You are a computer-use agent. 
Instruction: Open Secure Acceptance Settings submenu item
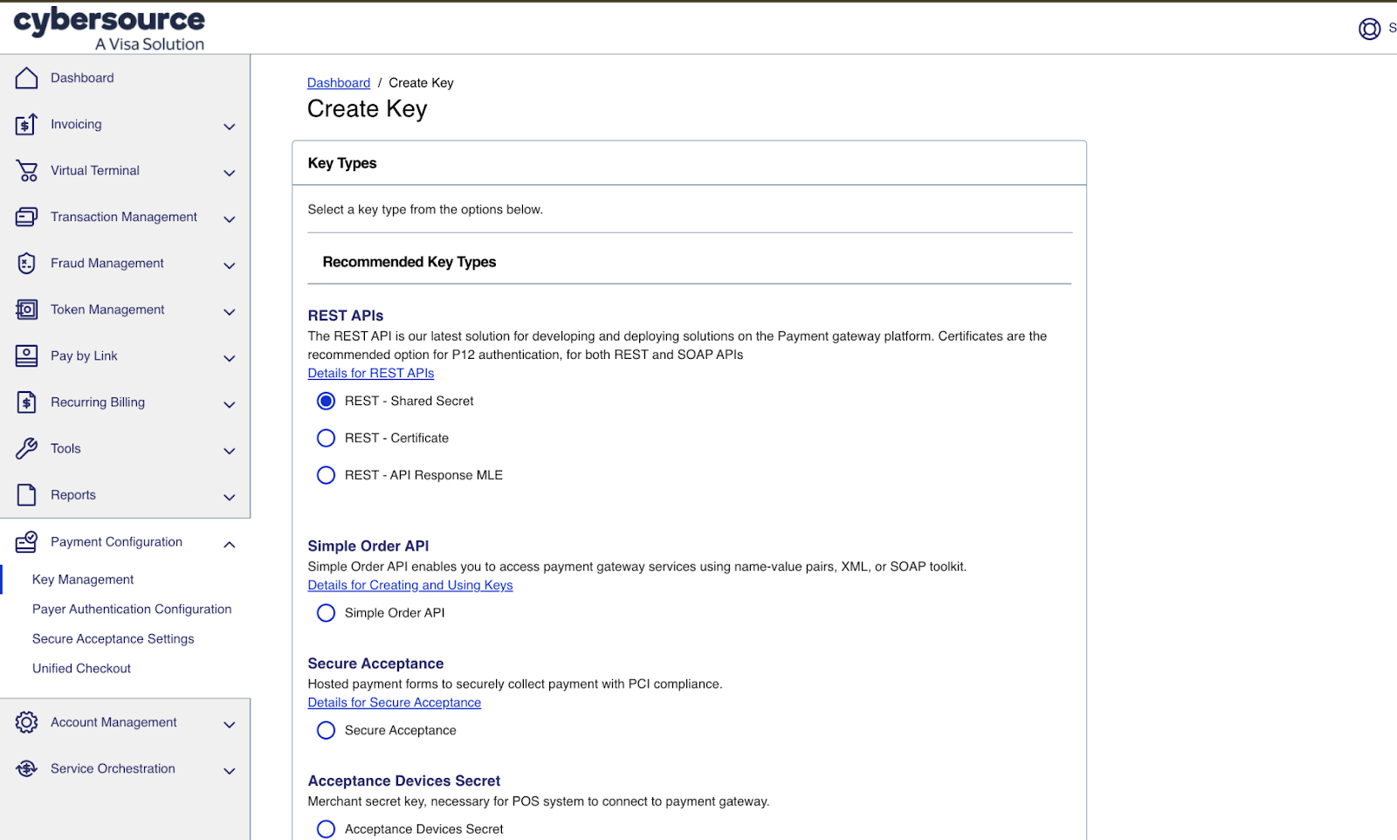pyautogui.click(x=114, y=639)
